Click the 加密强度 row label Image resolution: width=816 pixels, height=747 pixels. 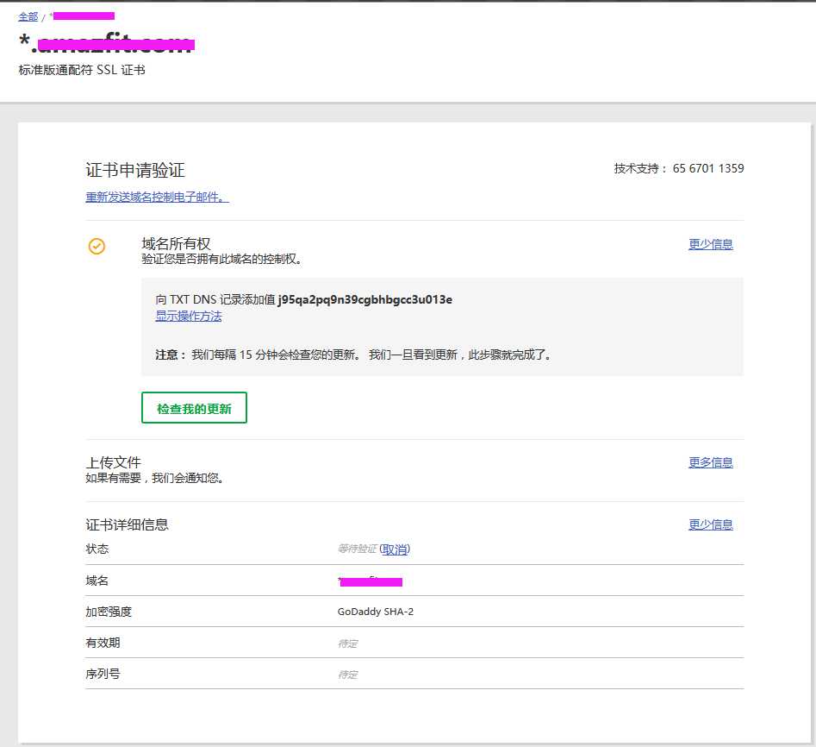click(x=109, y=612)
